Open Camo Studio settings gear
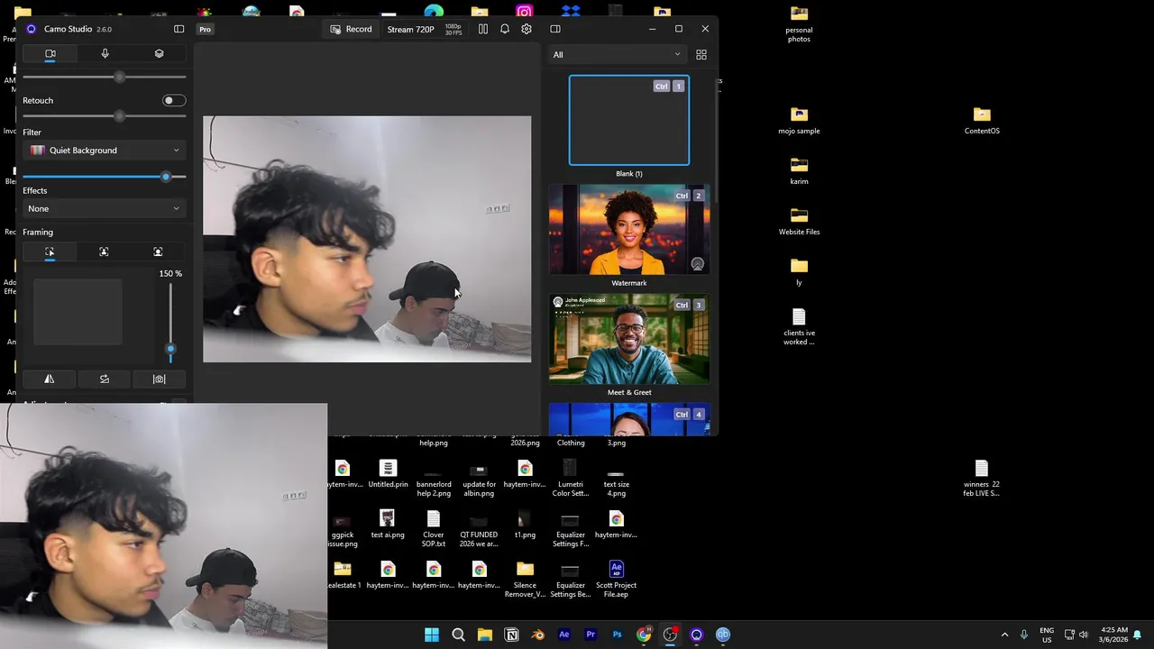 527,29
